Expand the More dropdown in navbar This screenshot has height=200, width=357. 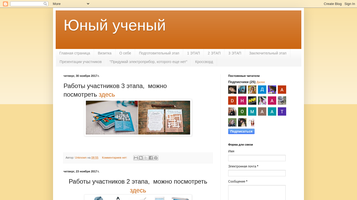coord(71,4)
